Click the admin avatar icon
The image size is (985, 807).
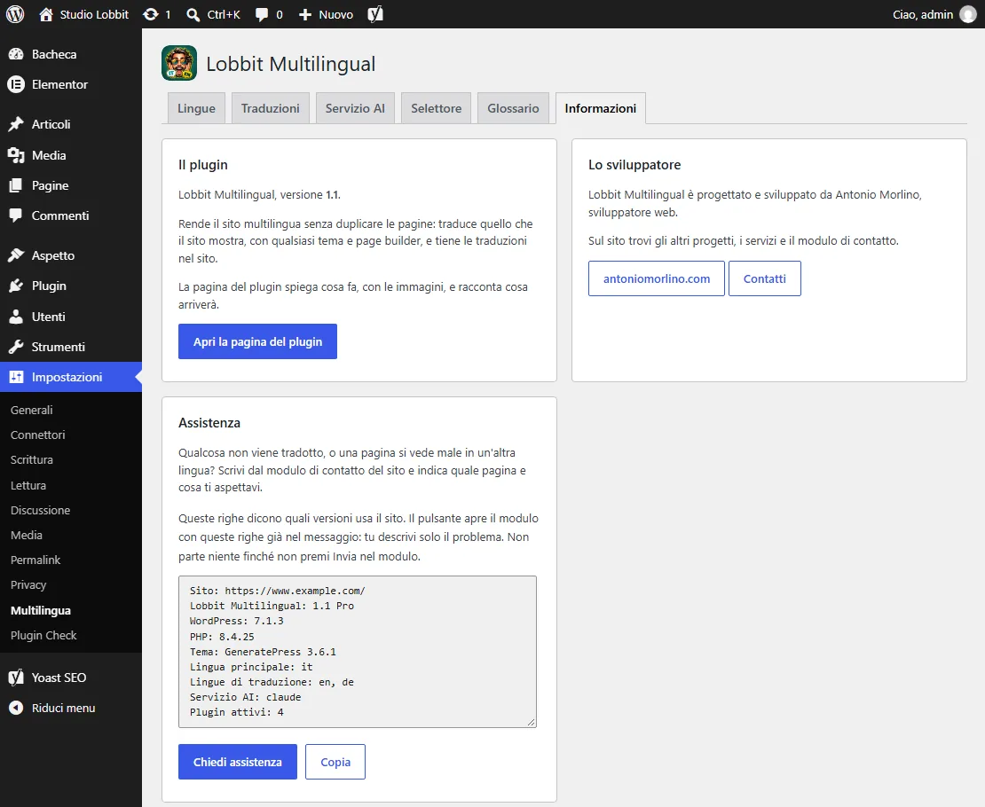[968, 14]
